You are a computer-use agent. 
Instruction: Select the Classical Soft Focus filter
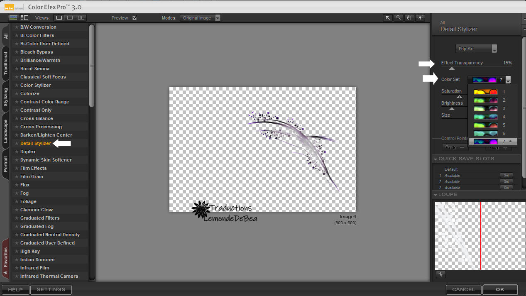pyautogui.click(x=50, y=77)
